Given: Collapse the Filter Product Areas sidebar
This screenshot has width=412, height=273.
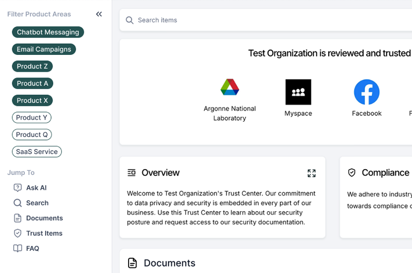Looking at the screenshot, I should [99, 14].
